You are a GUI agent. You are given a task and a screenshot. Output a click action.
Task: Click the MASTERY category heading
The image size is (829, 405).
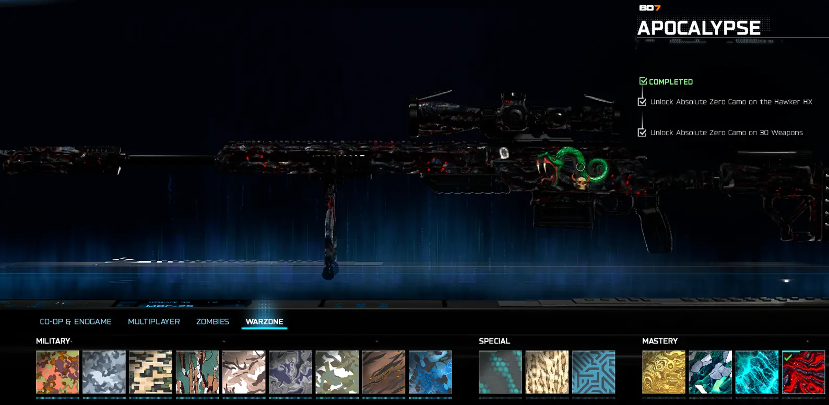660,341
